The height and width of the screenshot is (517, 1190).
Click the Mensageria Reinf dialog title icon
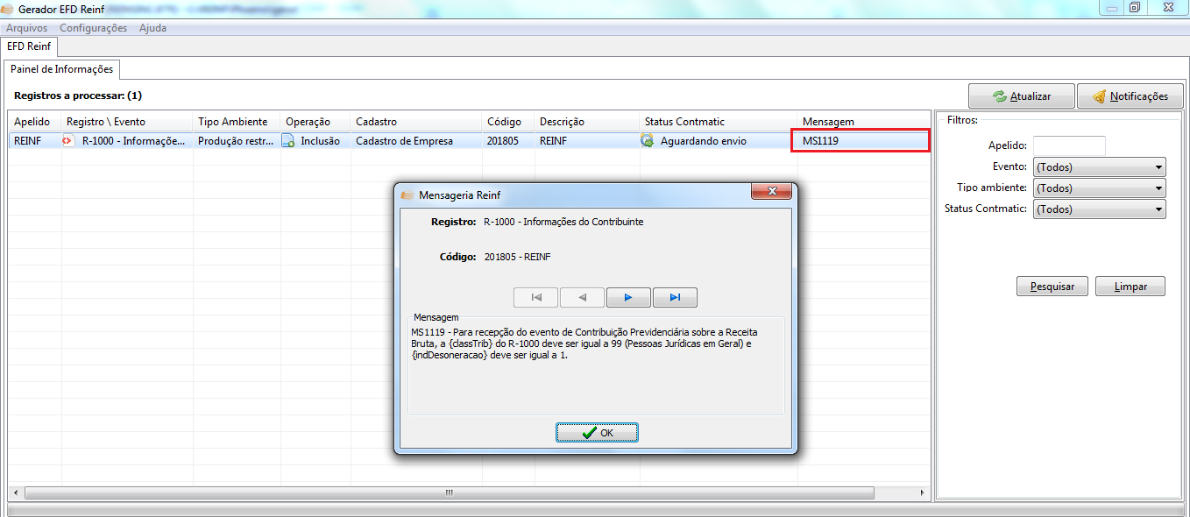(407, 195)
